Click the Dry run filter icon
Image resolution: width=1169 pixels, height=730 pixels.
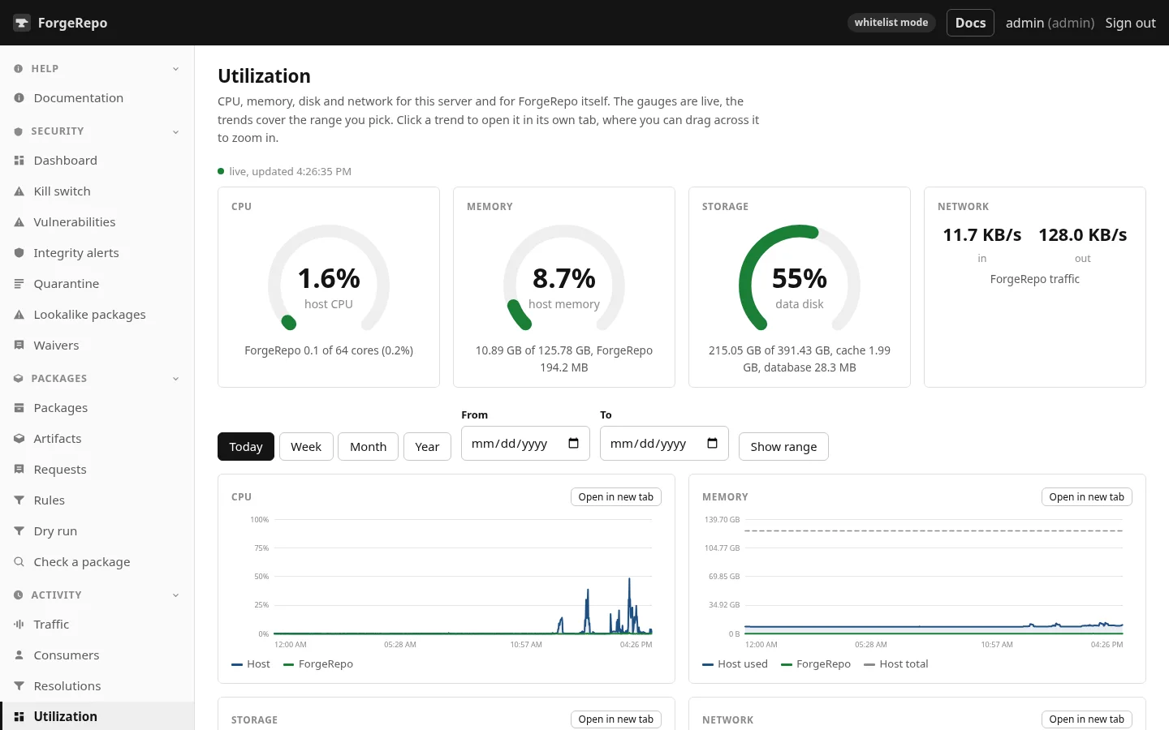point(19,531)
